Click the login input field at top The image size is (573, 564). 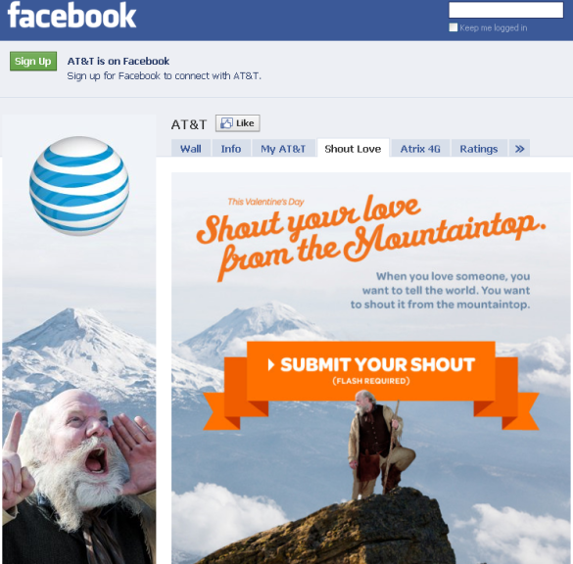(x=506, y=10)
